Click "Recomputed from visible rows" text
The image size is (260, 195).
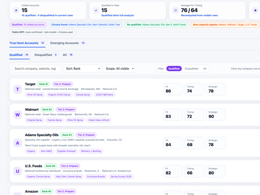pos(199,15)
